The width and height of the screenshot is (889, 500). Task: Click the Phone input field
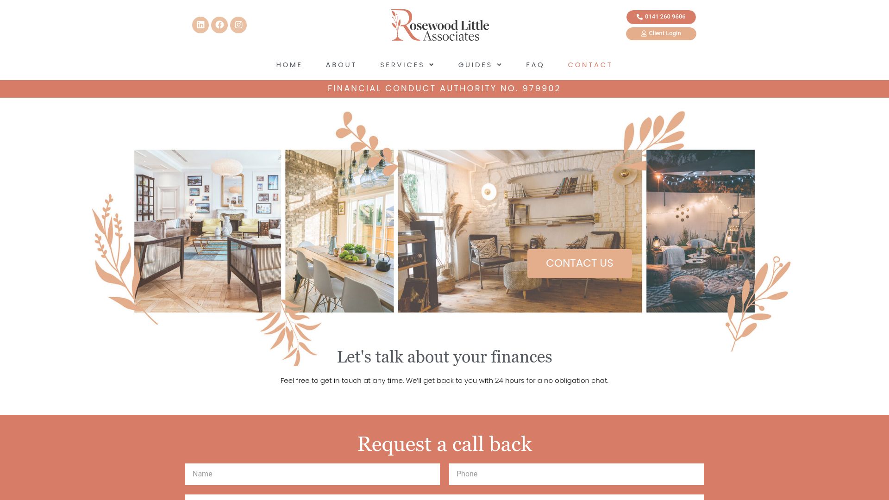click(576, 474)
